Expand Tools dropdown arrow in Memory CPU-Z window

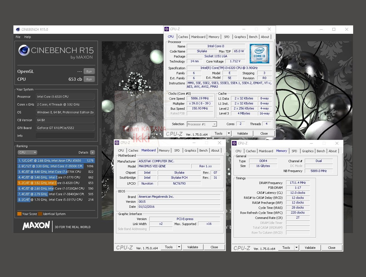[296, 248]
